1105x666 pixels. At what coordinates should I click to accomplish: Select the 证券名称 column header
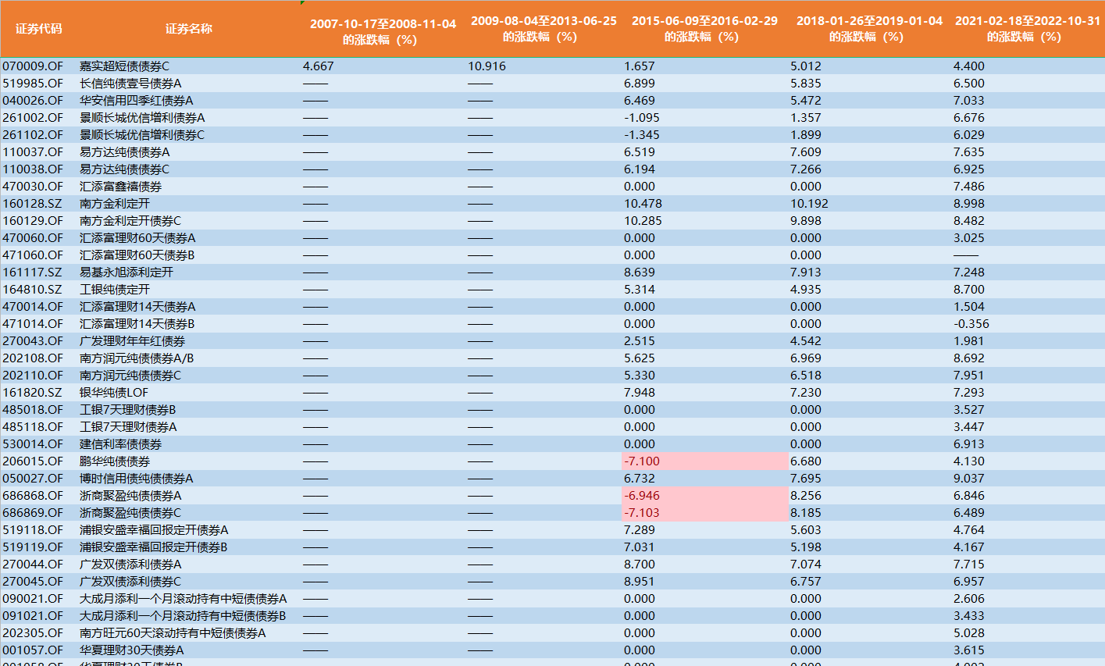(188, 29)
